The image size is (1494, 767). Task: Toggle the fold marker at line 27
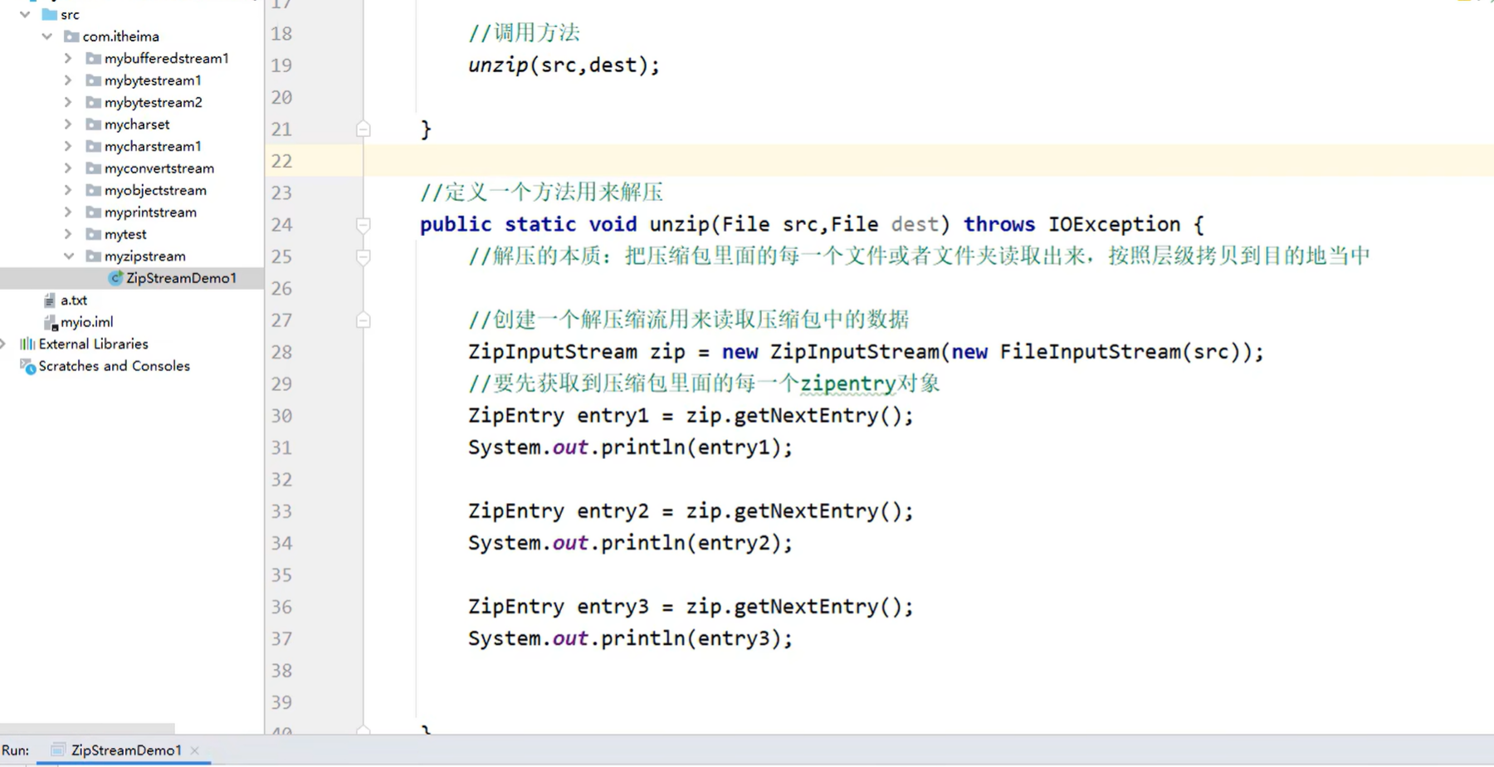(x=363, y=320)
